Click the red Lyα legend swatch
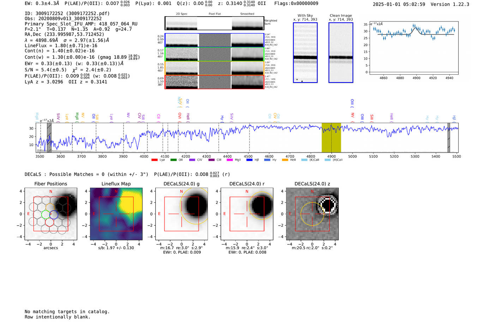Viewport: 494px width, 336px height. pos(154,160)
